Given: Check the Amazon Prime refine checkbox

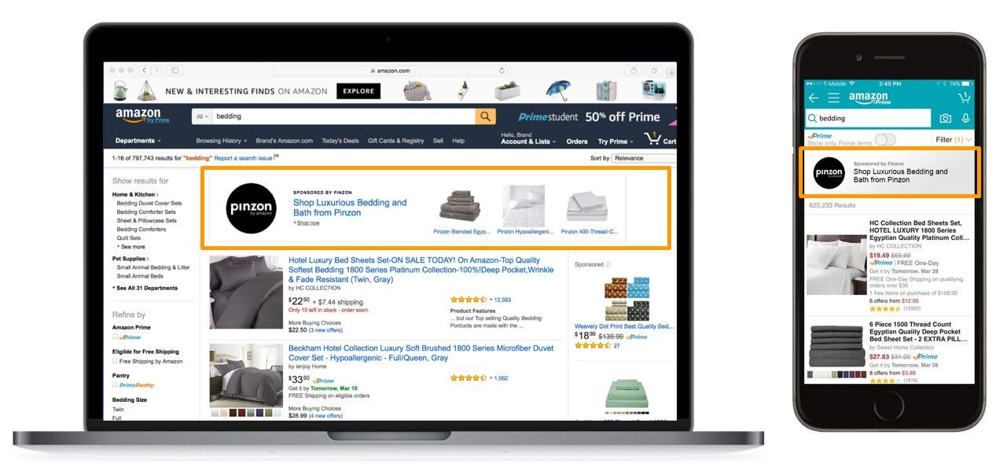Looking at the screenshot, I should [115, 337].
